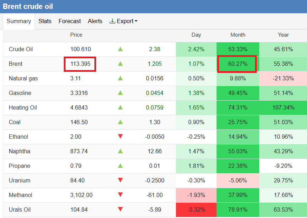Screen dimensions: 307x218
Task: Sort by the Year column header
Action: click(283, 35)
